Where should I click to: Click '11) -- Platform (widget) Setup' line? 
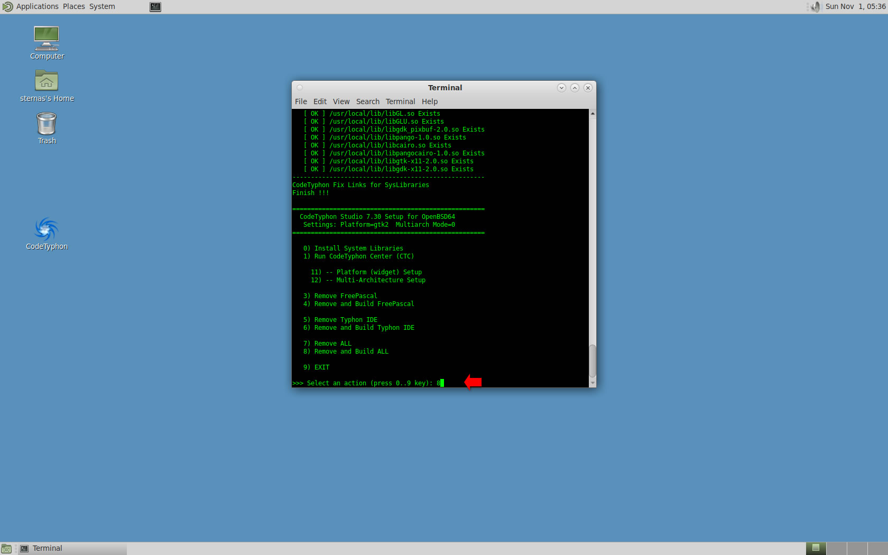[366, 272]
